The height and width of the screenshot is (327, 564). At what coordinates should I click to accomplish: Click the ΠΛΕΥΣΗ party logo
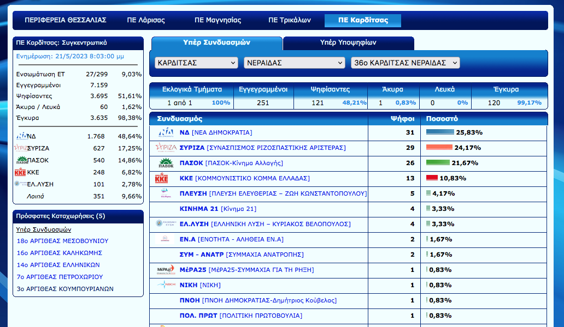coord(166,193)
